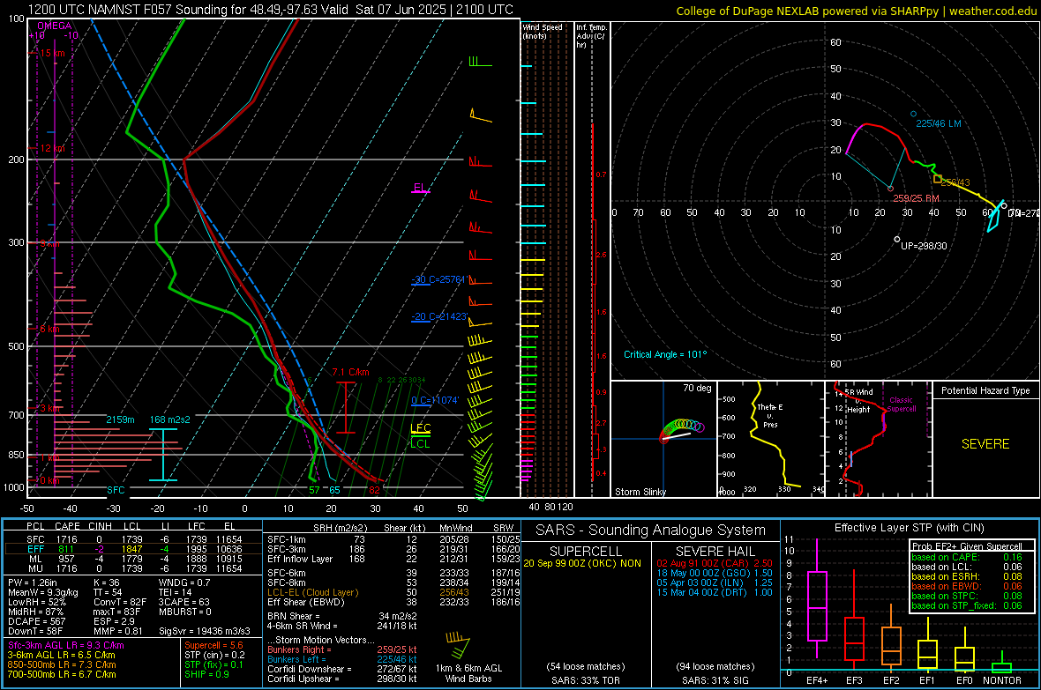Click the 12 km height marker
The image size is (1041, 690).
[52, 148]
